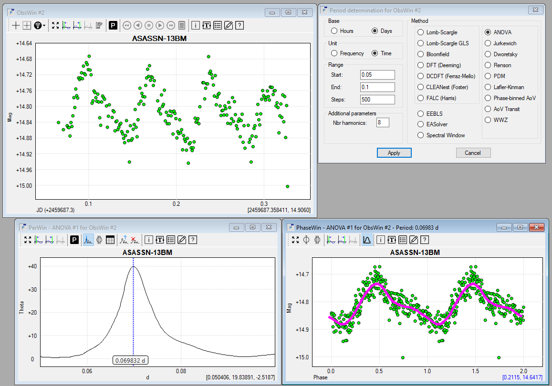
Task: Click the help question mark icon in PhaseWin
Action: tap(425, 240)
